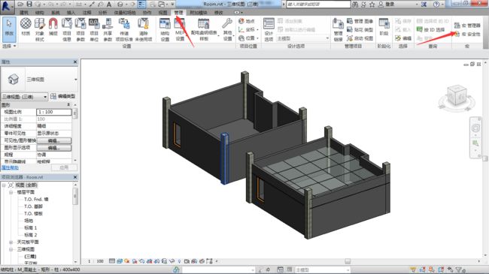Switch to the Structure (结构) tab
This screenshot has width=489, height=274.
coord(39,13)
